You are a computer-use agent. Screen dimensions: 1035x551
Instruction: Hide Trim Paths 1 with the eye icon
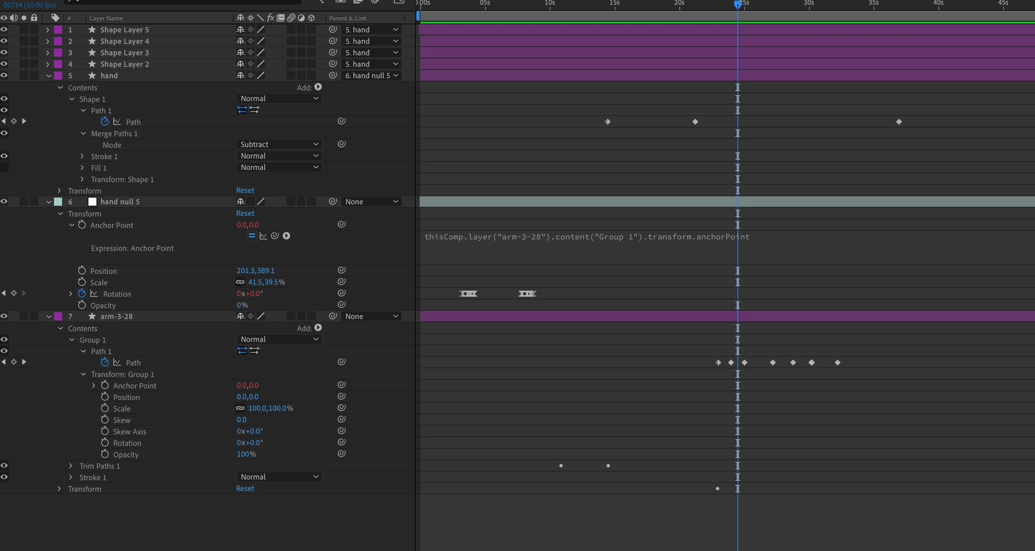(x=4, y=466)
